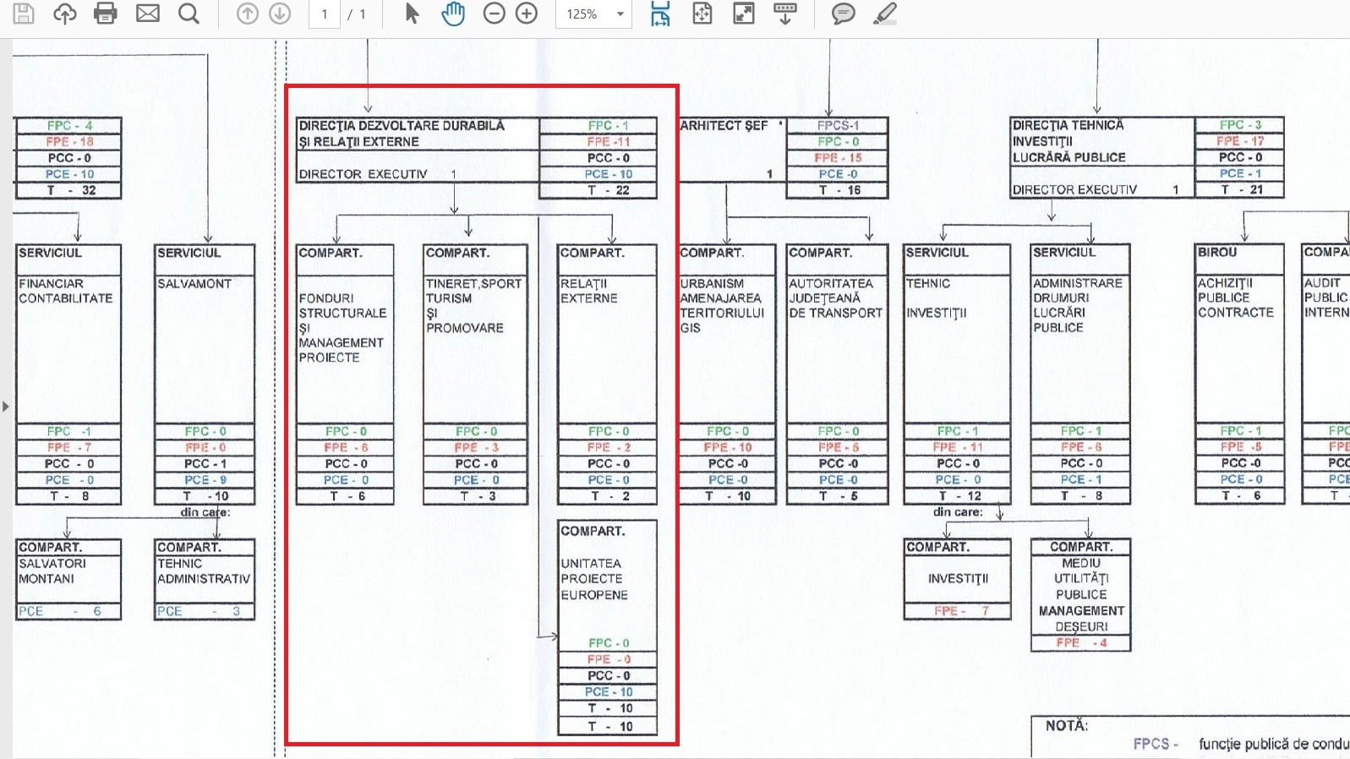This screenshot has height=759, width=1350.
Task: Go to next page arrow
Action: tap(280, 14)
